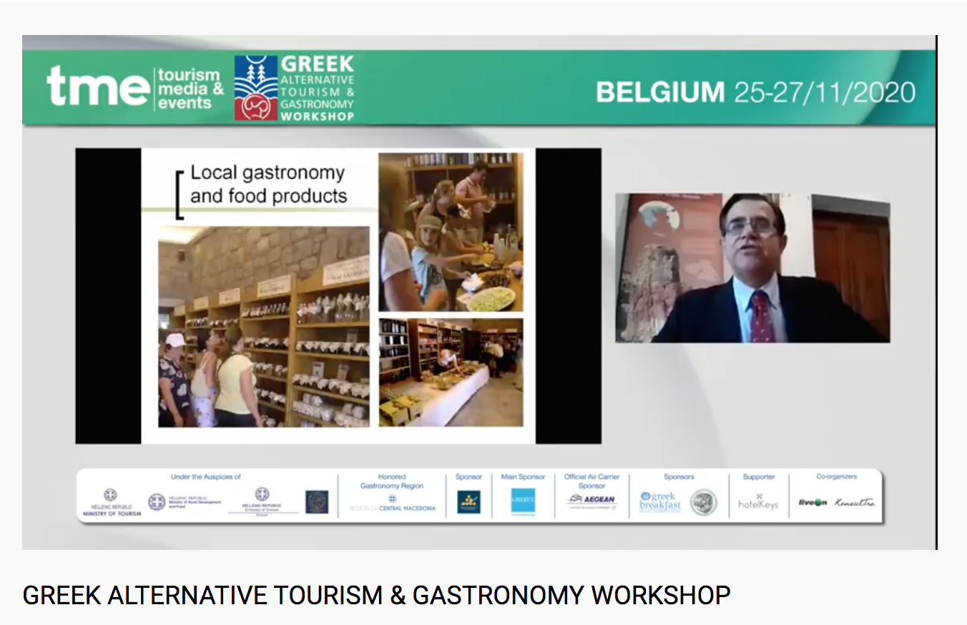Click the blue Greece main sponsor logo

[x=523, y=501]
